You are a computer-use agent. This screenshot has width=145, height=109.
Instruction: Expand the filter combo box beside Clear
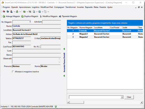click(122, 97)
